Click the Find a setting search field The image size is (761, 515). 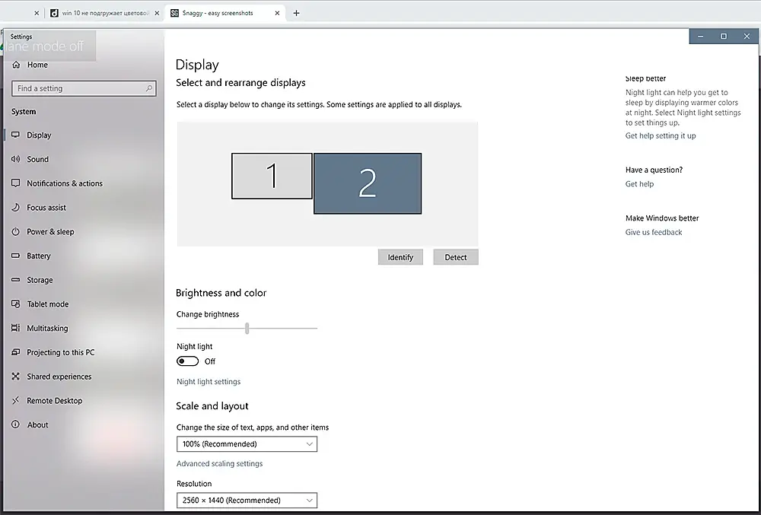pyautogui.click(x=84, y=88)
